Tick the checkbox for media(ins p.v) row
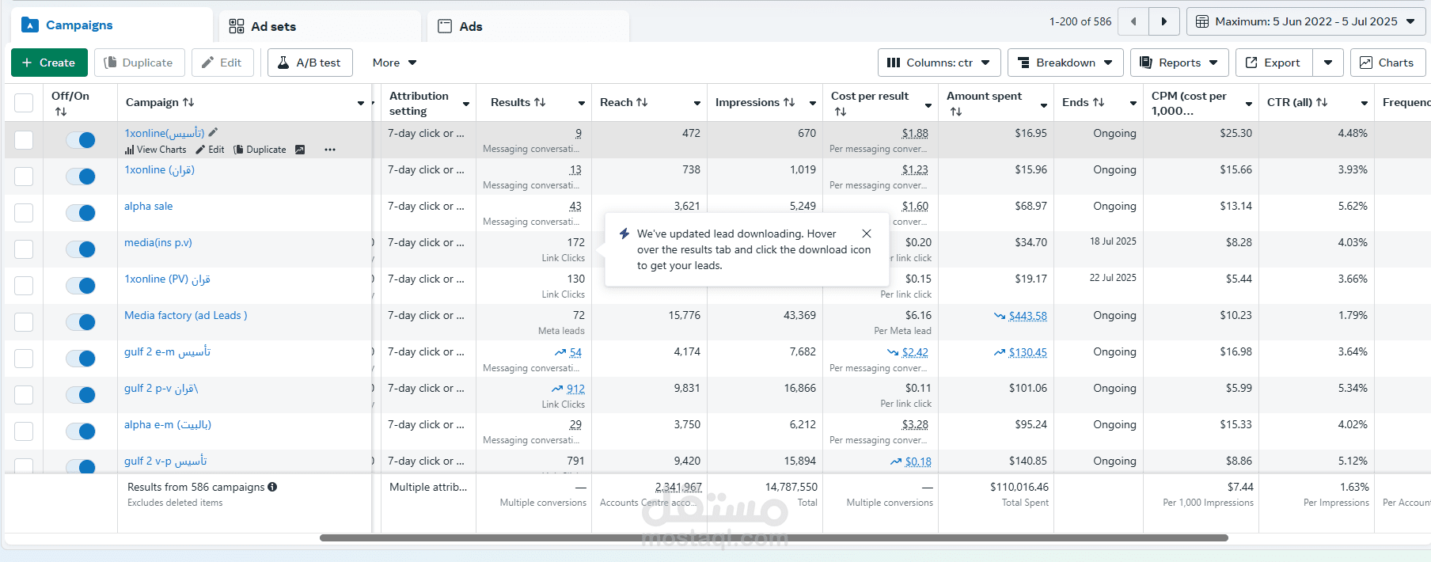Image resolution: width=1431 pixels, height=562 pixels. tap(24, 249)
